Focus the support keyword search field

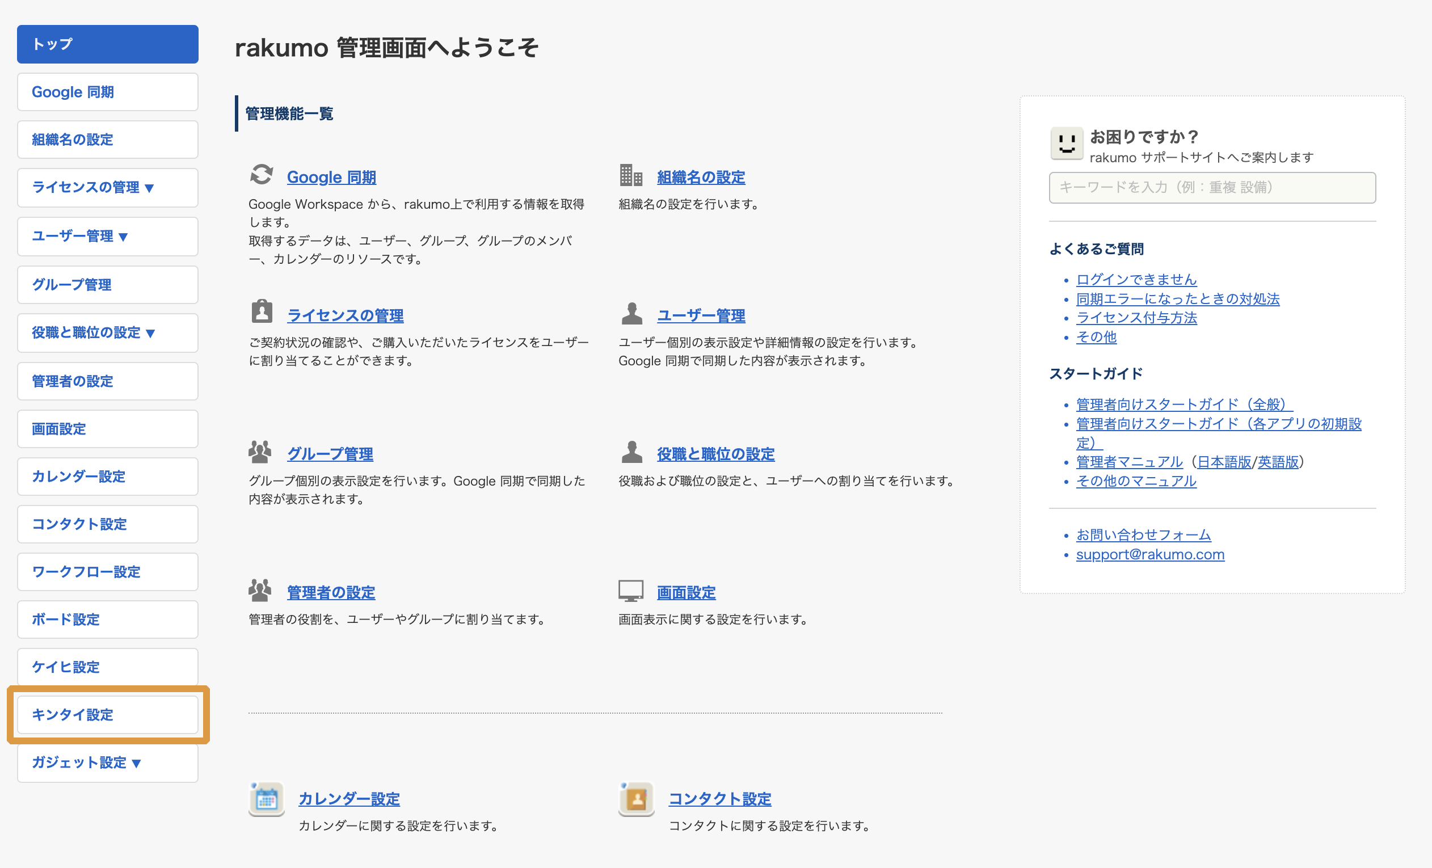[x=1212, y=188]
